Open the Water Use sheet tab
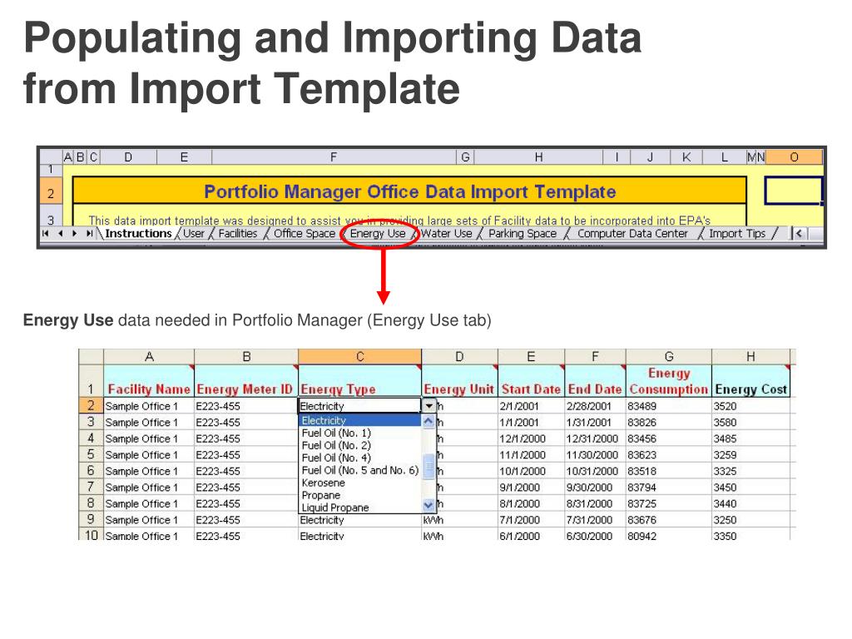This screenshot has width=852, height=639. coord(447,234)
